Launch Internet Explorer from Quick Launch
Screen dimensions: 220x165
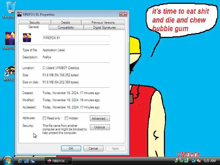pyautogui.click(x=20, y=161)
